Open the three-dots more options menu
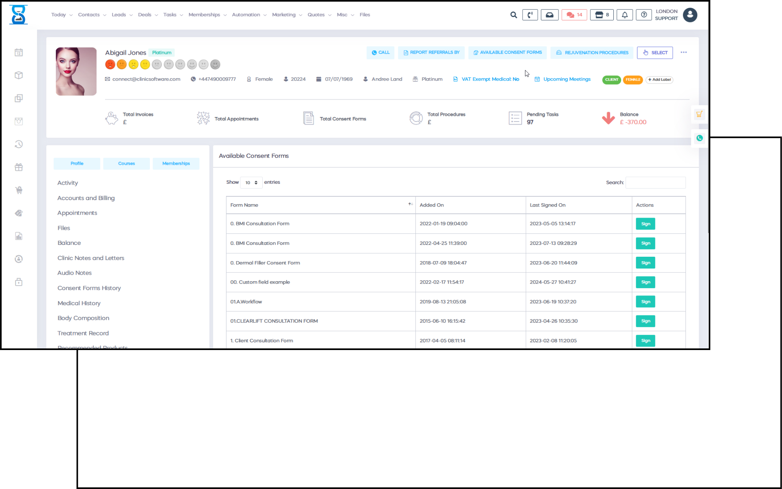 pyautogui.click(x=683, y=53)
